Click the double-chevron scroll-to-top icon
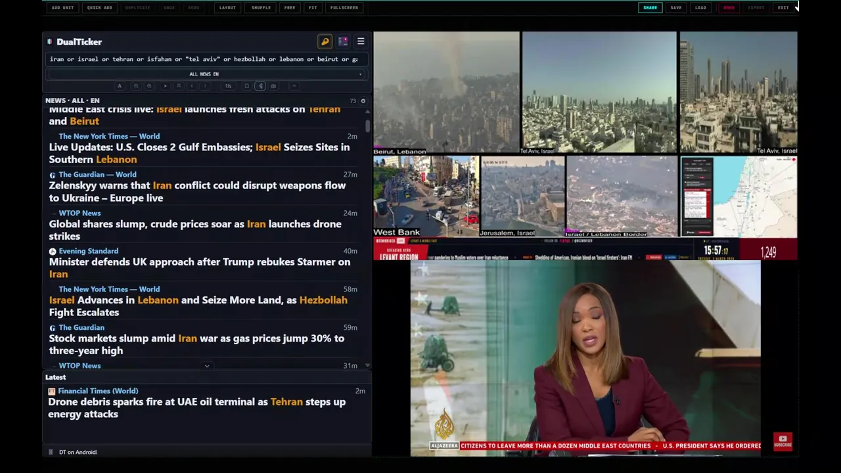The image size is (841, 473). click(x=179, y=86)
